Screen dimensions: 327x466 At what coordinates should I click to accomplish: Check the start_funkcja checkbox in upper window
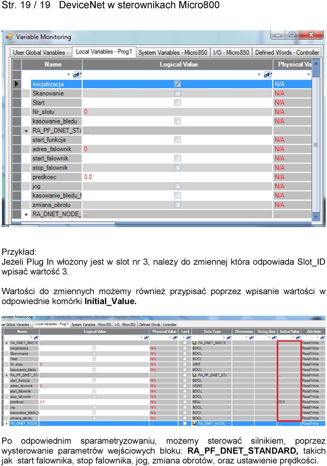point(177,139)
